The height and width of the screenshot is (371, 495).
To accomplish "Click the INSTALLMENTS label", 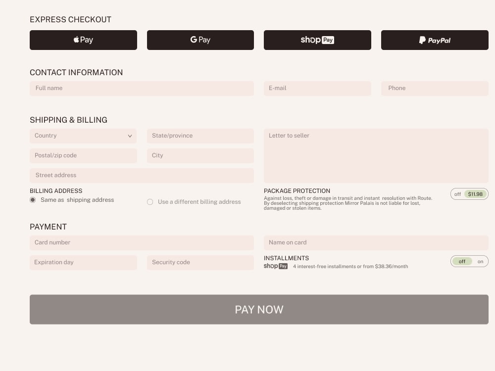I will tap(286, 258).
